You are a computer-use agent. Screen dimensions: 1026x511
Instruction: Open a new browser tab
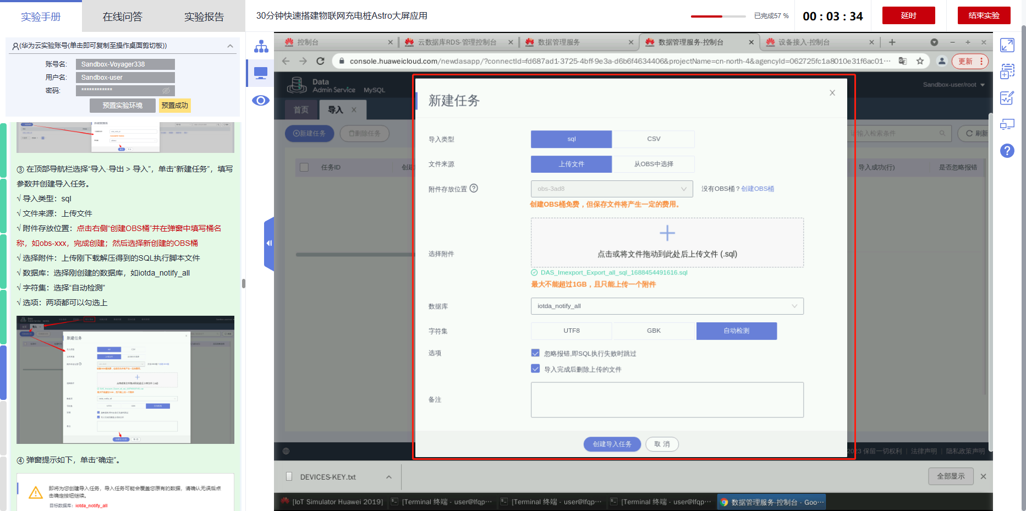(892, 42)
